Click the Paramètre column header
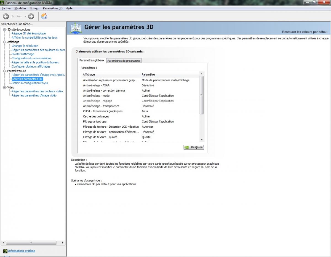Viewport: 331px width, 257px height. (170, 74)
